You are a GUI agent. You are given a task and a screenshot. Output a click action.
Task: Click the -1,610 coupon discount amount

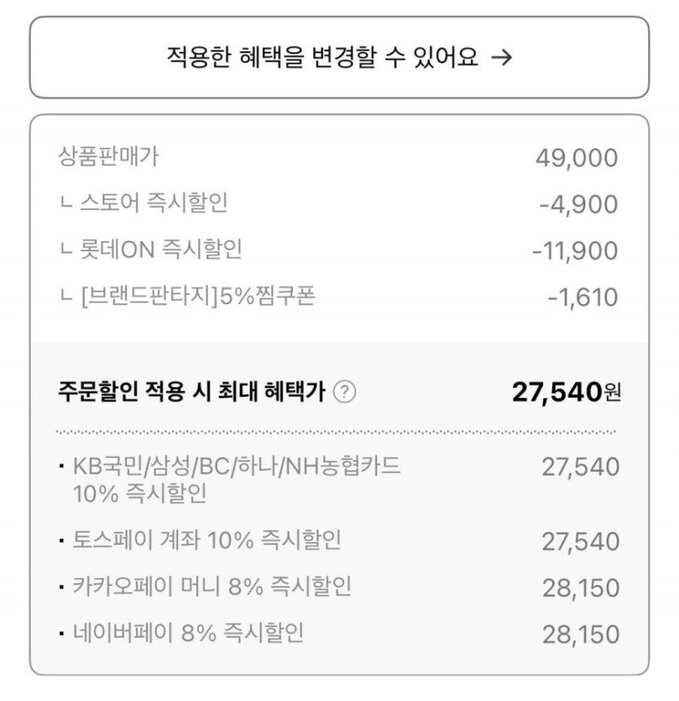582,297
